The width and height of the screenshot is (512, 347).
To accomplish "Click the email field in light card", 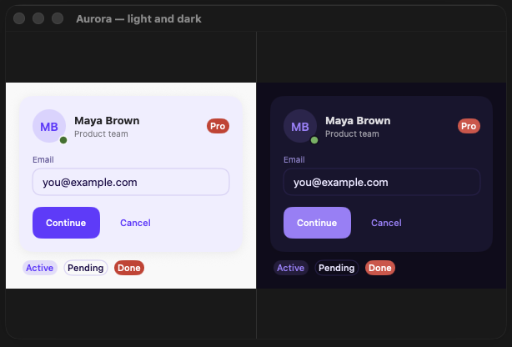I will 131,182.
